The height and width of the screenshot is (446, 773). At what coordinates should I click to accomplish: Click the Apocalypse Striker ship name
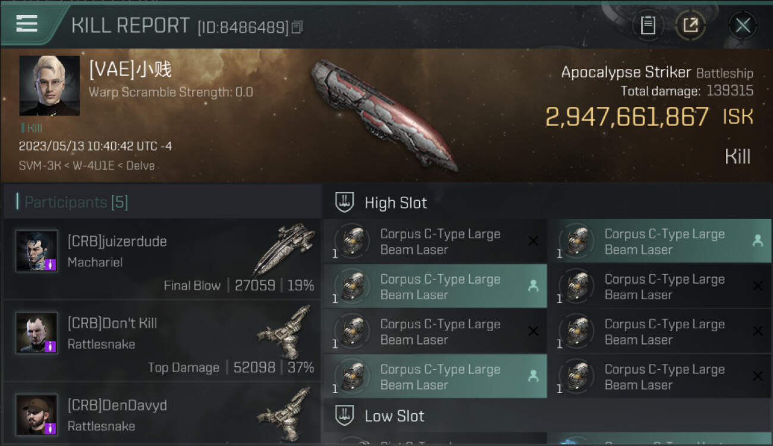click(626, 73)
